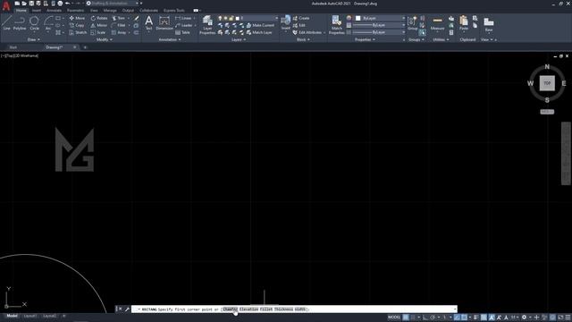Click the Erase tool icon in the Modify panel
The height and width of the screenshot is (322, 572).
click(137, 18)
